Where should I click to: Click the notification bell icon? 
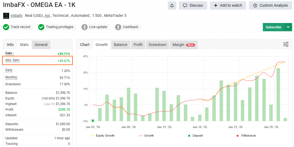click(x=172, y=6)
